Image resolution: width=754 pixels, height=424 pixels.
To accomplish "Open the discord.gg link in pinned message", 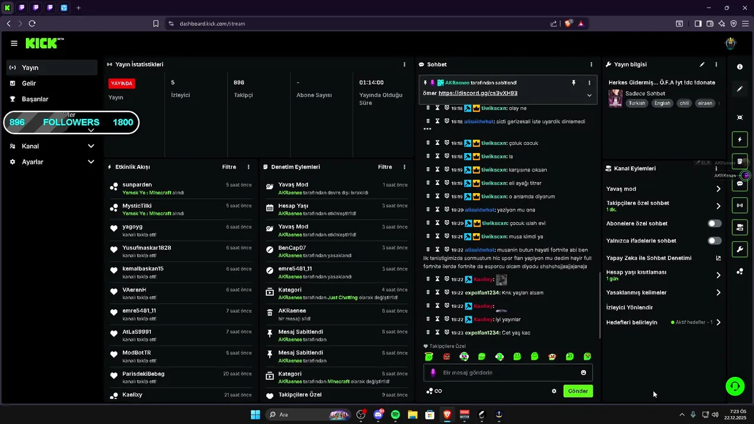I will 478,93.
